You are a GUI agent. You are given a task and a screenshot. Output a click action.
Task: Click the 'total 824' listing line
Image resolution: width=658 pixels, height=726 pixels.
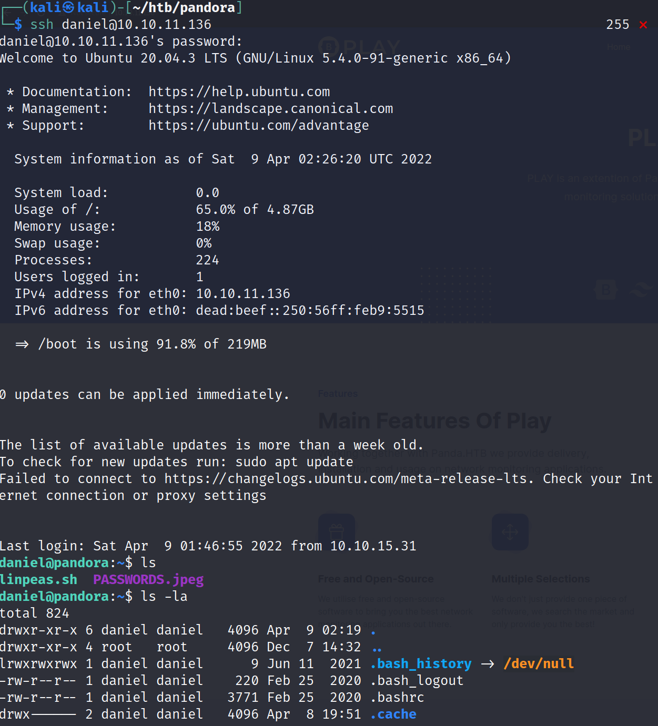[35, 613]
